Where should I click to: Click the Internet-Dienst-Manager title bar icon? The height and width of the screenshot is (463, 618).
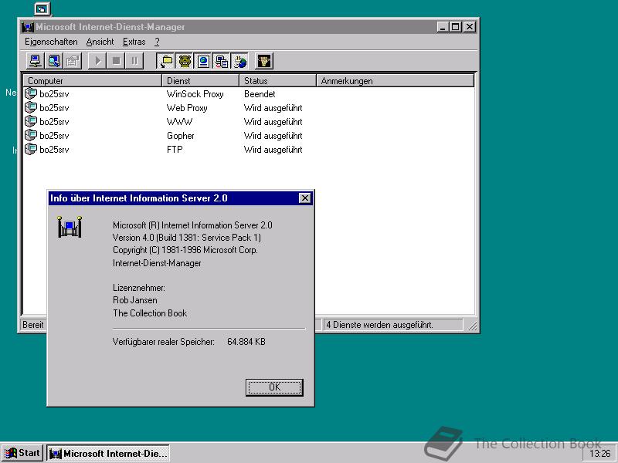pos(28,27)
